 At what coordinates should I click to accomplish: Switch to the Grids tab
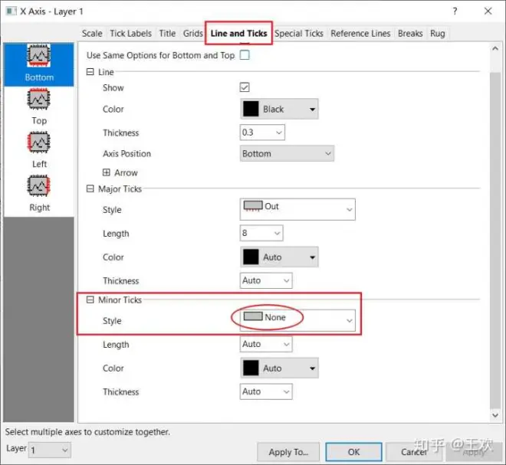(x=192, y=33)
